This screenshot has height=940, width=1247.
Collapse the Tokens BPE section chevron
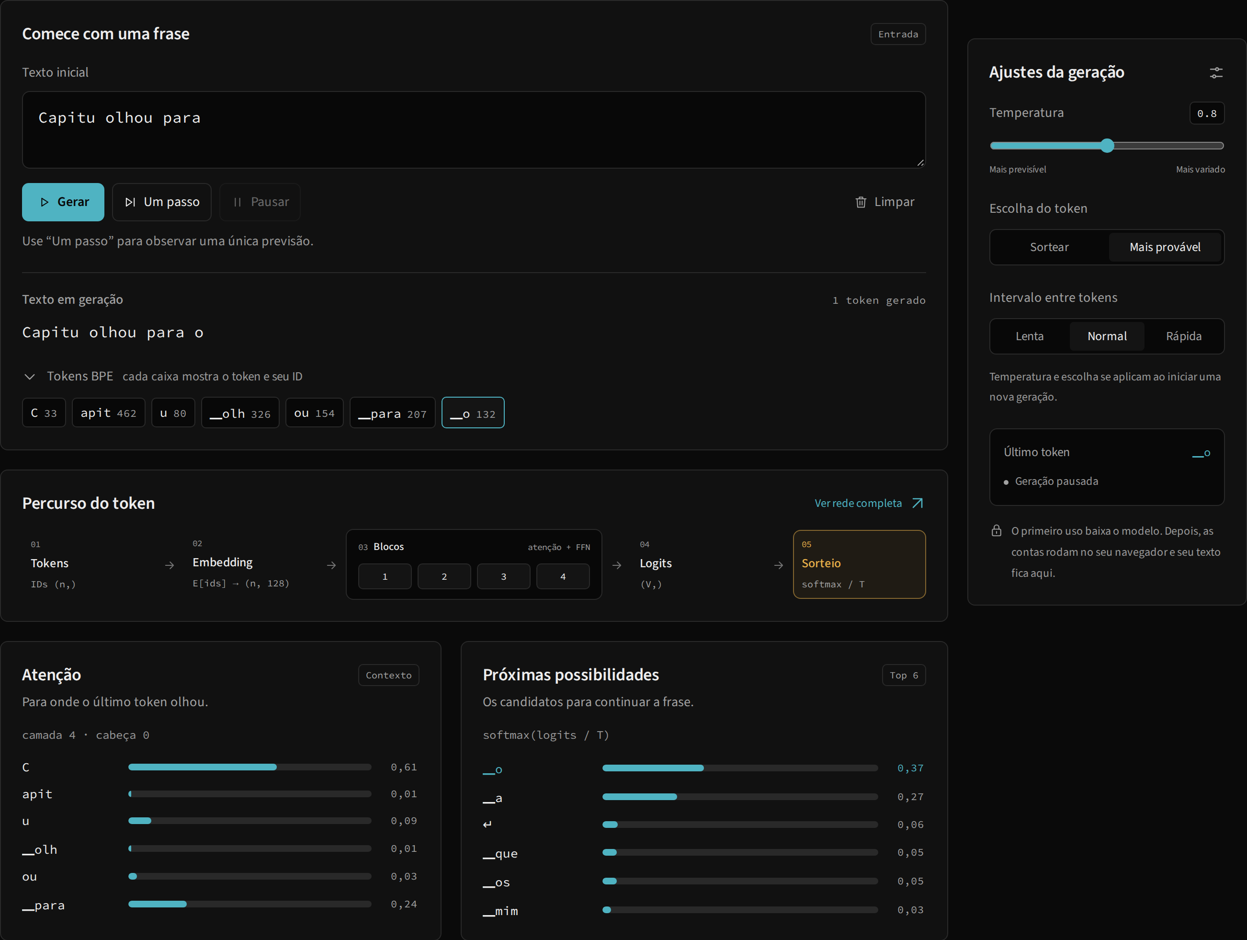tap(30, 376)
